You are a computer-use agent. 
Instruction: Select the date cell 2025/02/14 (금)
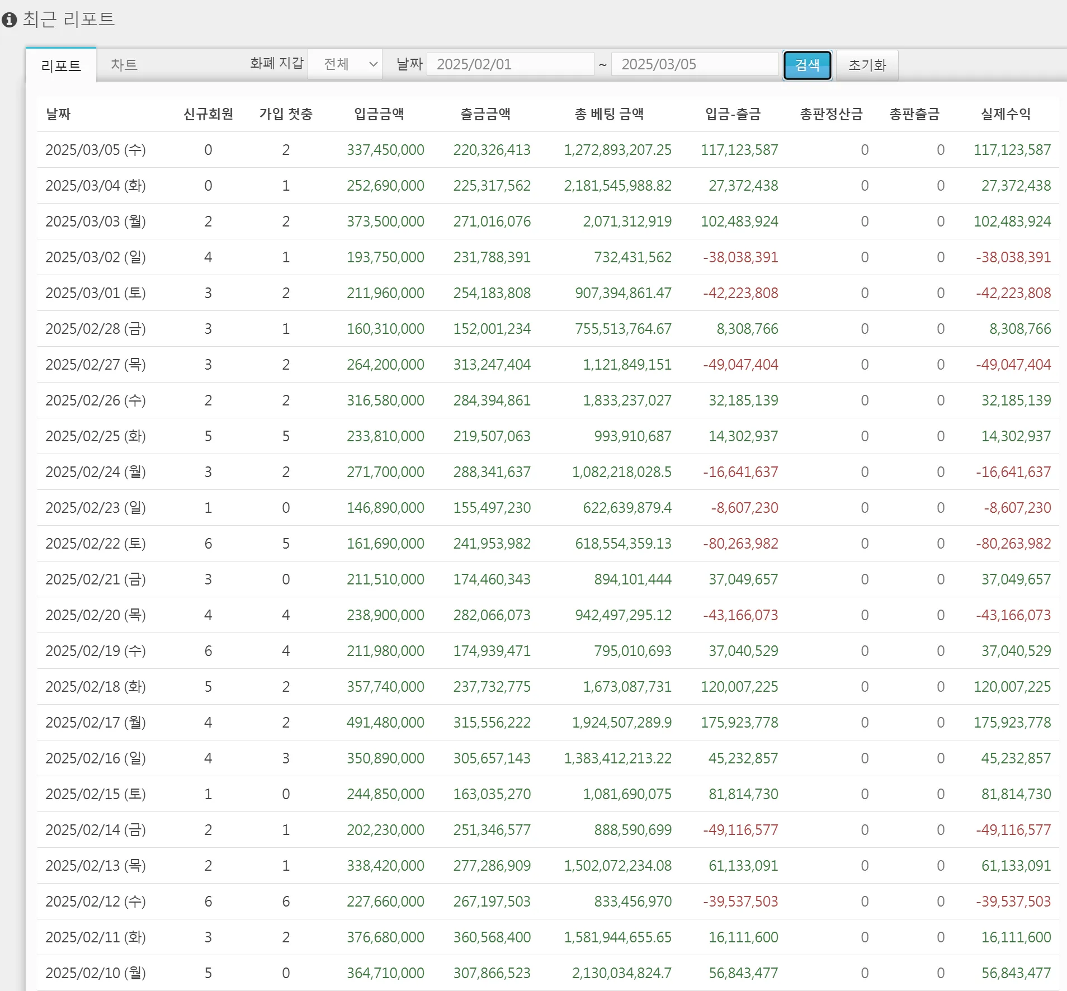[x=96, y=830]
